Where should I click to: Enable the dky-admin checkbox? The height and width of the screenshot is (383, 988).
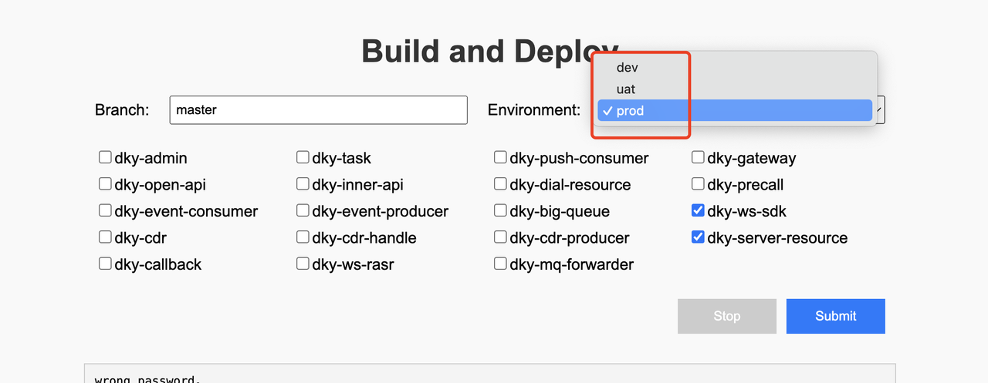[106, 158]
